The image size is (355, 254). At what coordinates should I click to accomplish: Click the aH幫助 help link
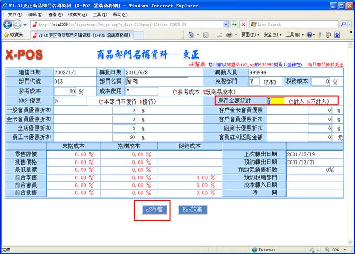(197, 63)
